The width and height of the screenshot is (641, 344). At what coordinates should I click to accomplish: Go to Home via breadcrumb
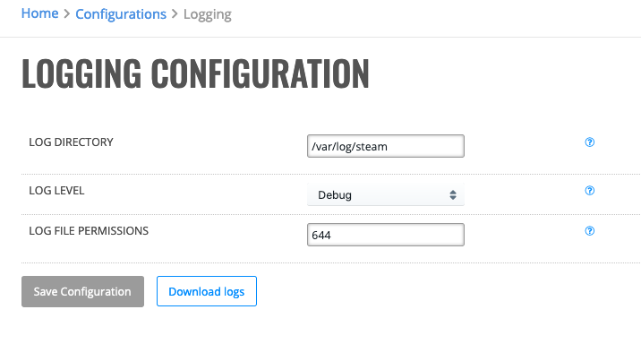39,13
